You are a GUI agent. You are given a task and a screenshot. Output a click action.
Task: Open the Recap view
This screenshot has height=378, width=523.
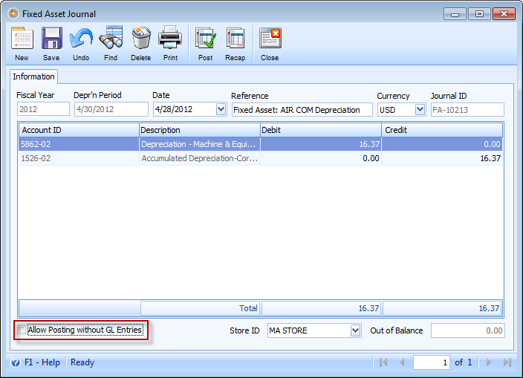point(235,43)
